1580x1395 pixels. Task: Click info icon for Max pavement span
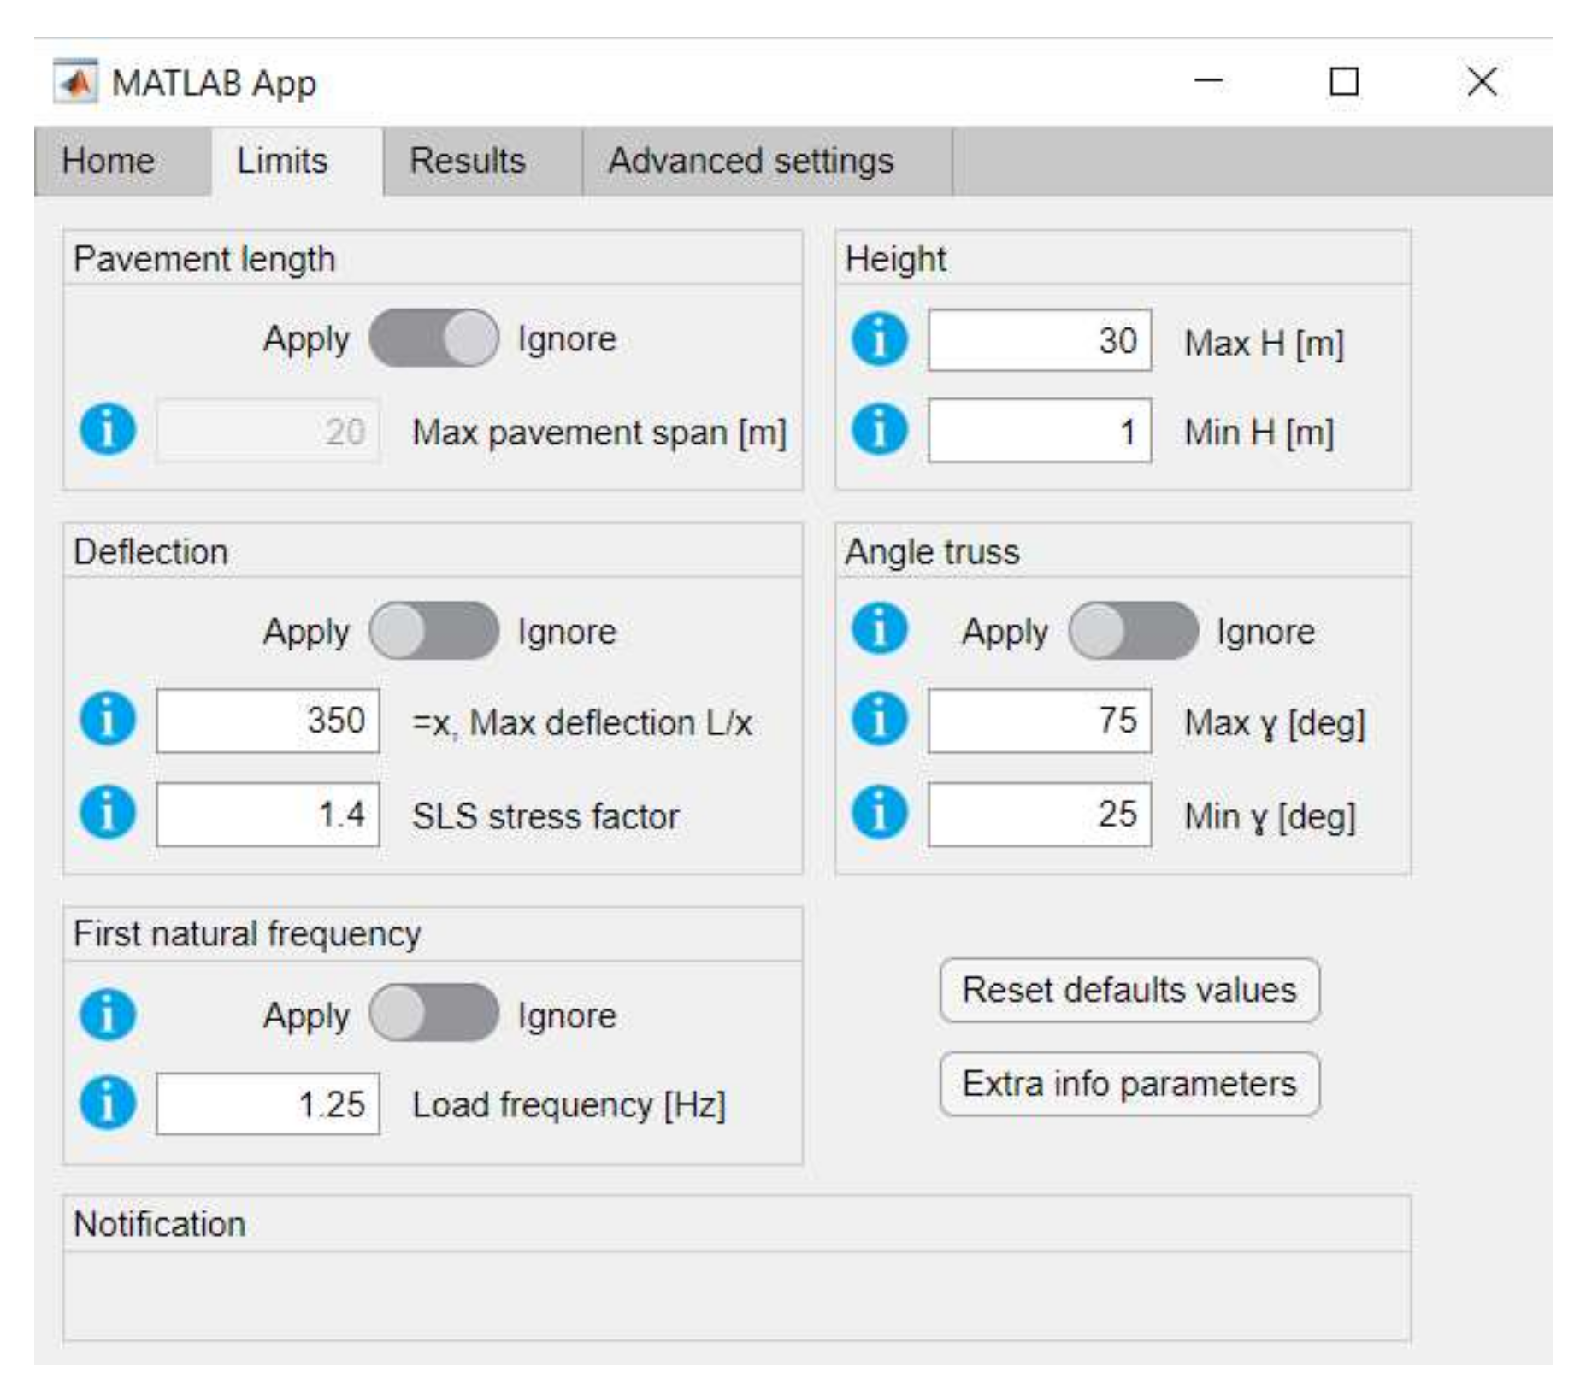click(x=108, y=430)
